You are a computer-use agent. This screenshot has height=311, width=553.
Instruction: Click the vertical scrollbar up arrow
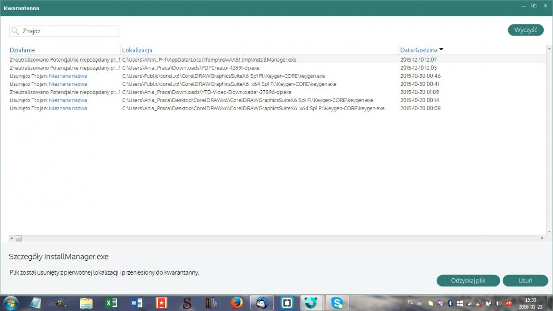click(x=549, y=48)
